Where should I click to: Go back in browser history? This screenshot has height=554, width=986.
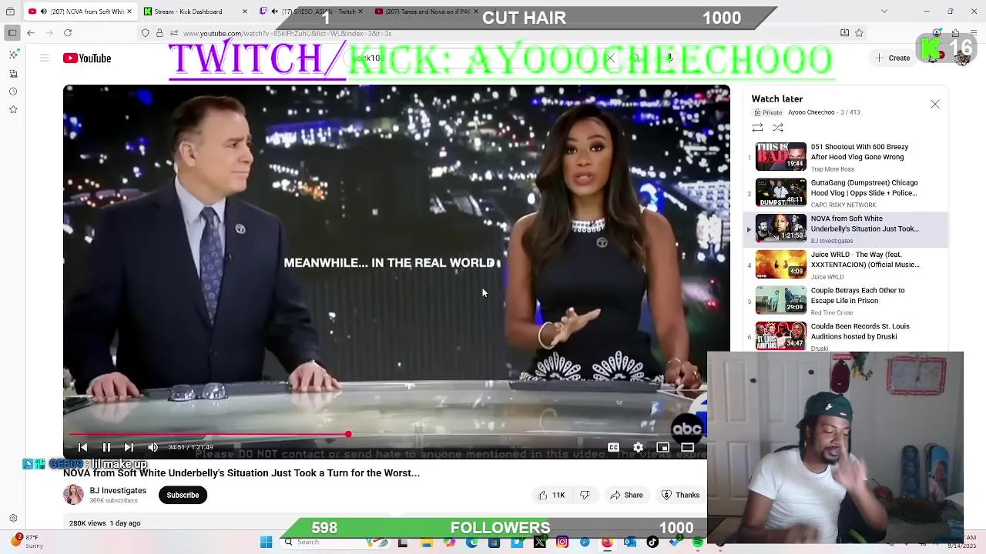(31, 33)
